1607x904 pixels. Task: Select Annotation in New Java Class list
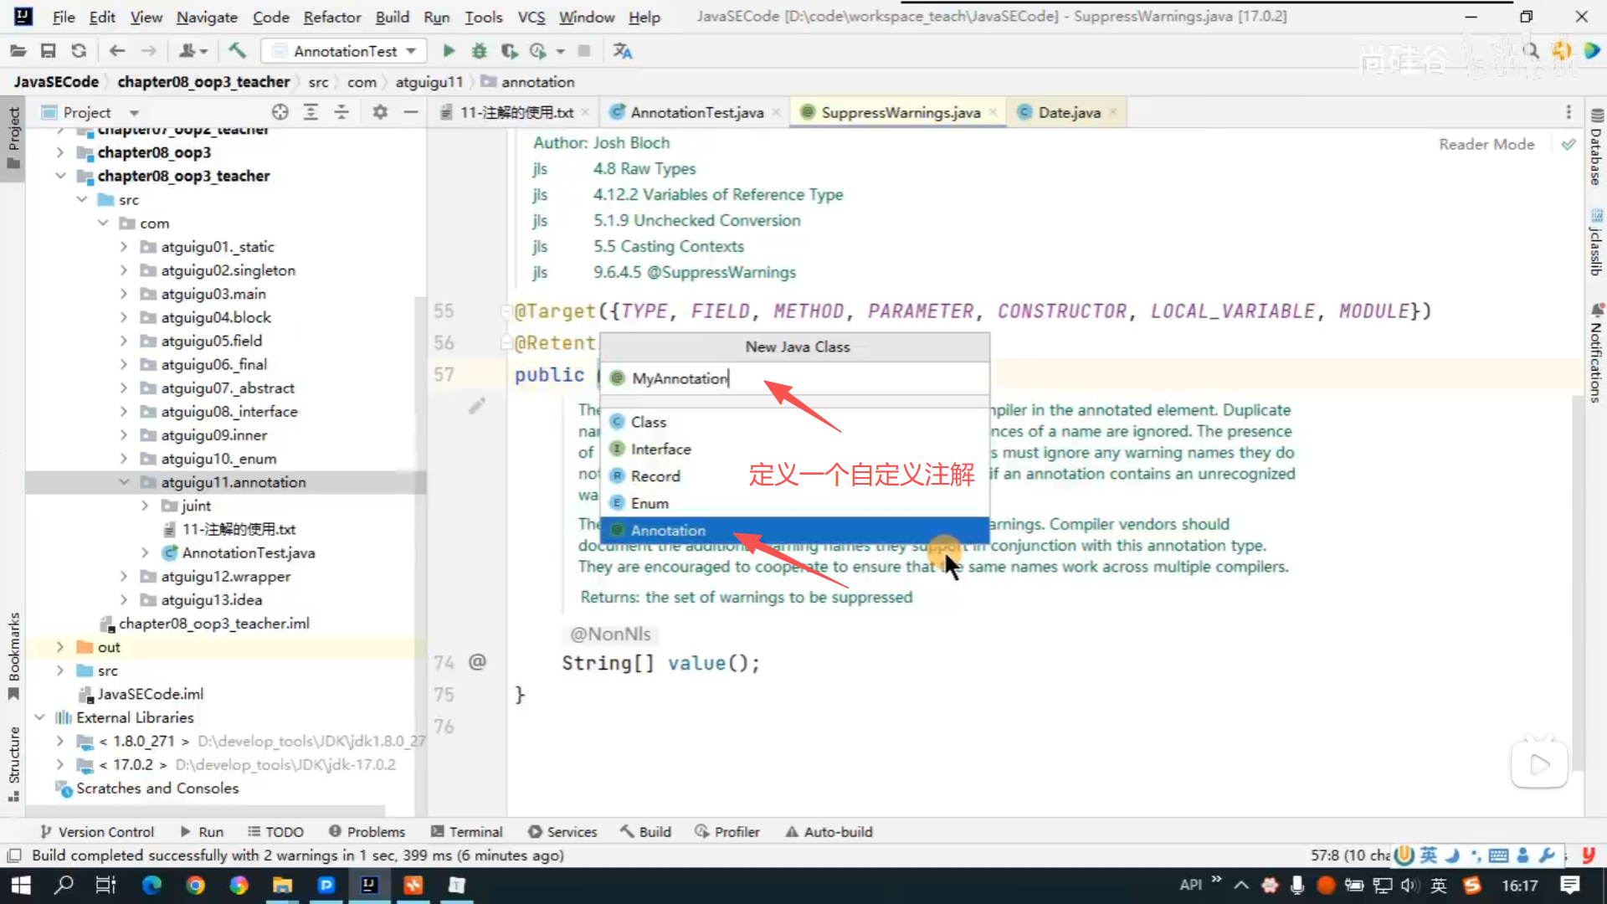pos(668,530)
